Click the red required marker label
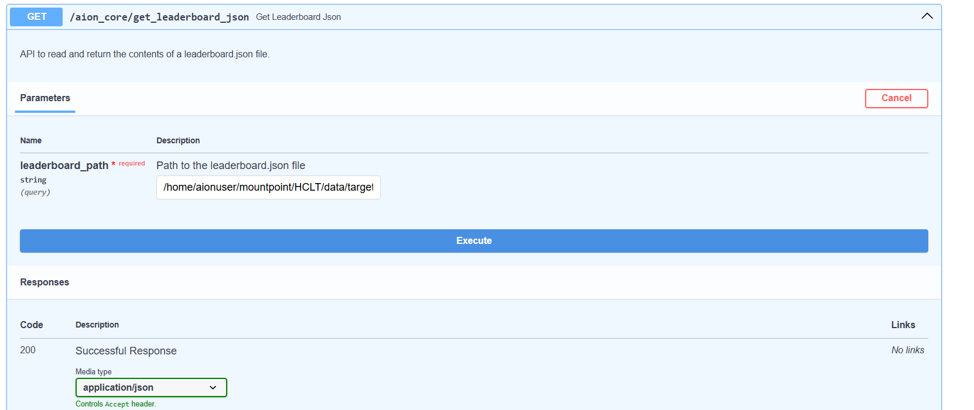Viewport: 974px width, 410px height. coord(132,164)
